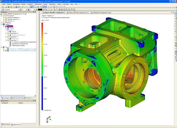Viewport: 177px width, 128px height.
Task: Click the tree panel horizontal scrollbar left arrow
Action: 2,96
